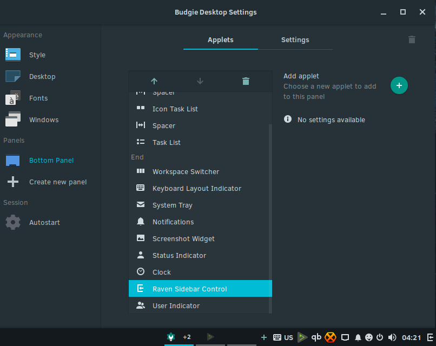Screen dimensions: 436x346
Task: Select Icon Task List applet
Action: pyautogui.click(x=199, y=109)
